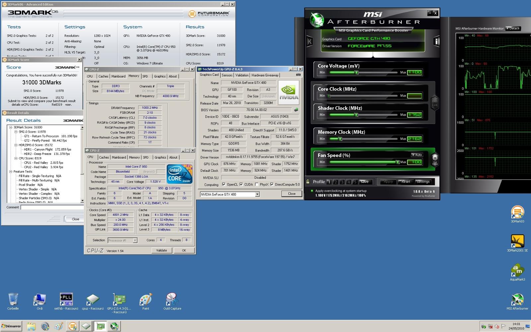Viewport: 531px width, 332px height.
Task: Launch the setfsb shortcut icon
Action: (66, 301)
